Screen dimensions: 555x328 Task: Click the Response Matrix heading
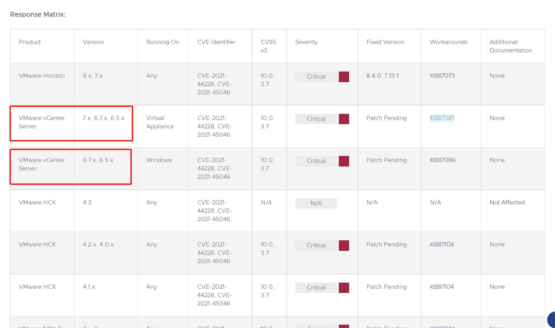tap(38, 15)
